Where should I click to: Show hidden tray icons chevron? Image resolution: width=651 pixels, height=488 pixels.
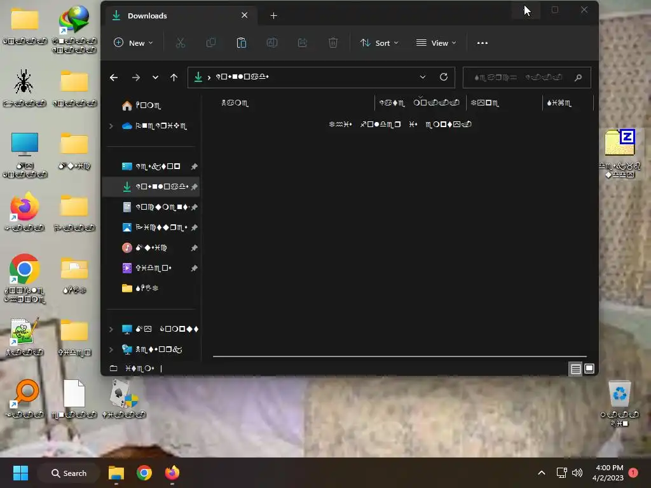pyautogui.click(x=542, y=473)
